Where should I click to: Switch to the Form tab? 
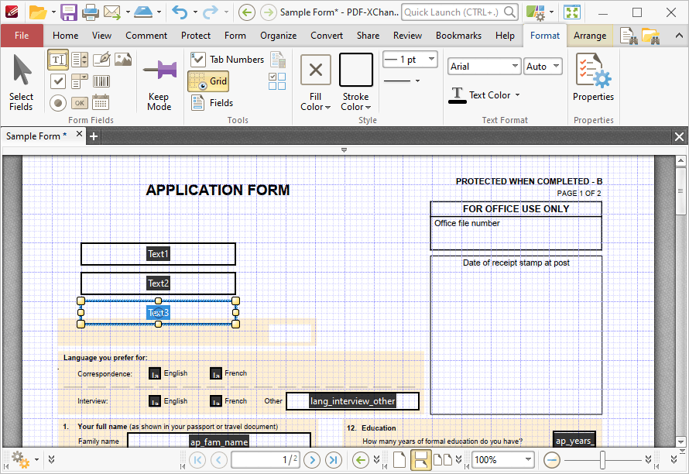(235, 36)
